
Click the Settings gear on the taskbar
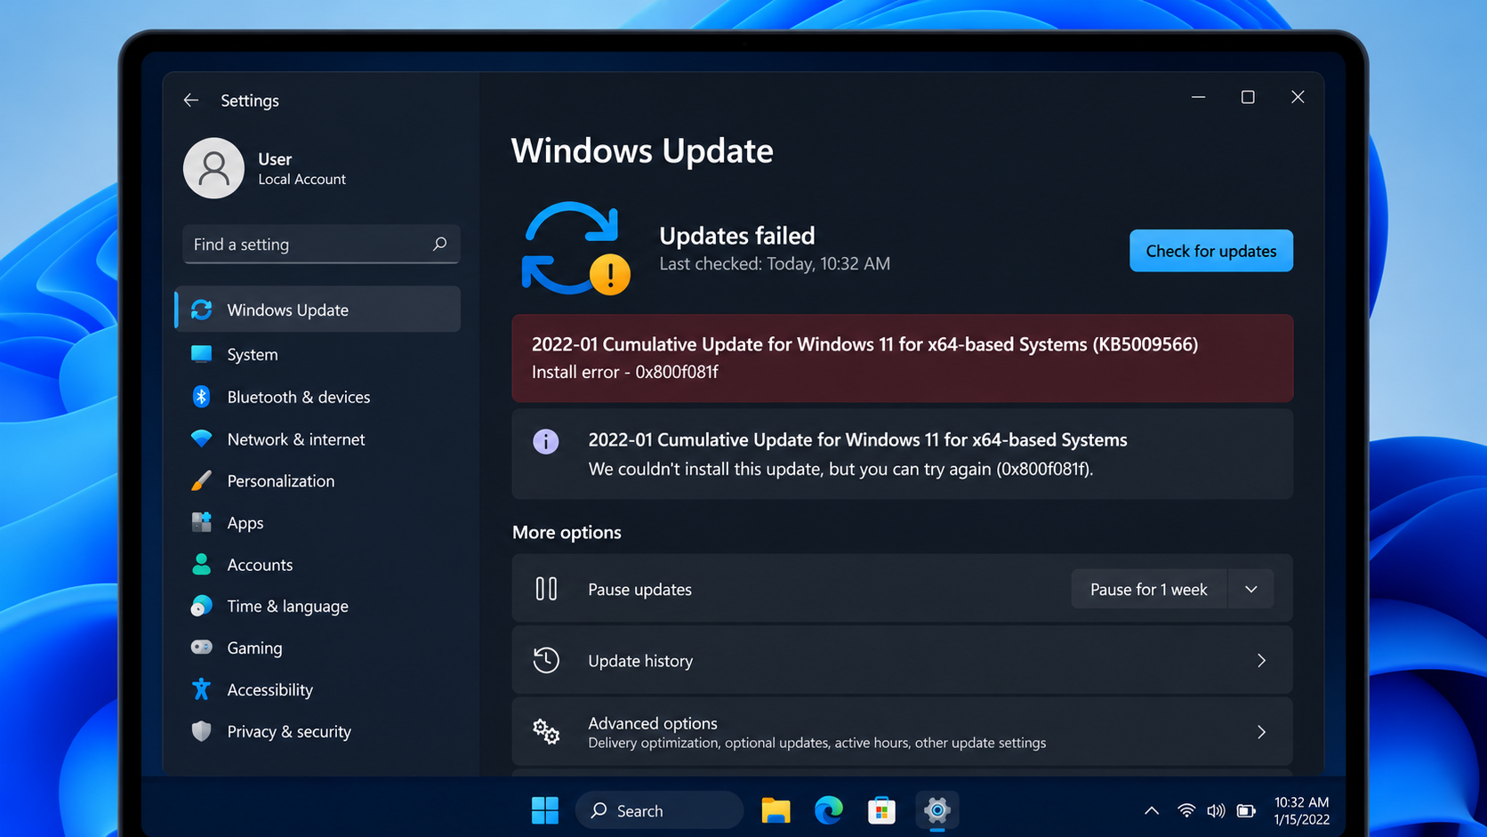click(x=936, y=810)
